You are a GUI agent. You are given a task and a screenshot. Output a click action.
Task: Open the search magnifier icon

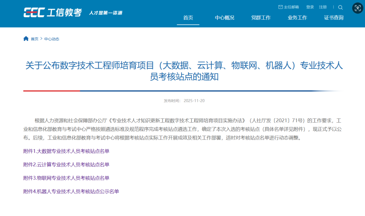click(x=340, y=7)
